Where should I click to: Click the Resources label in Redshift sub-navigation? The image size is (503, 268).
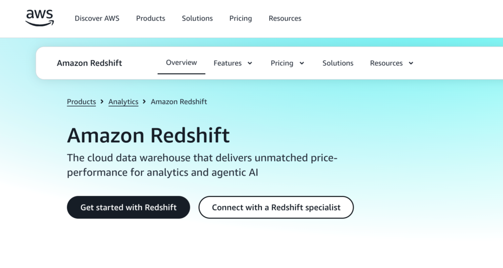coord(386,63)
